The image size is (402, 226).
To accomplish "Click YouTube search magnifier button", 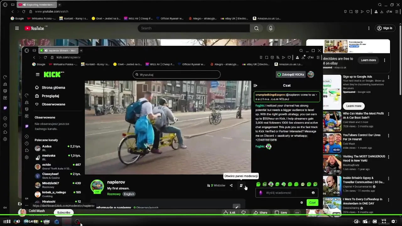I will point(257,28).
